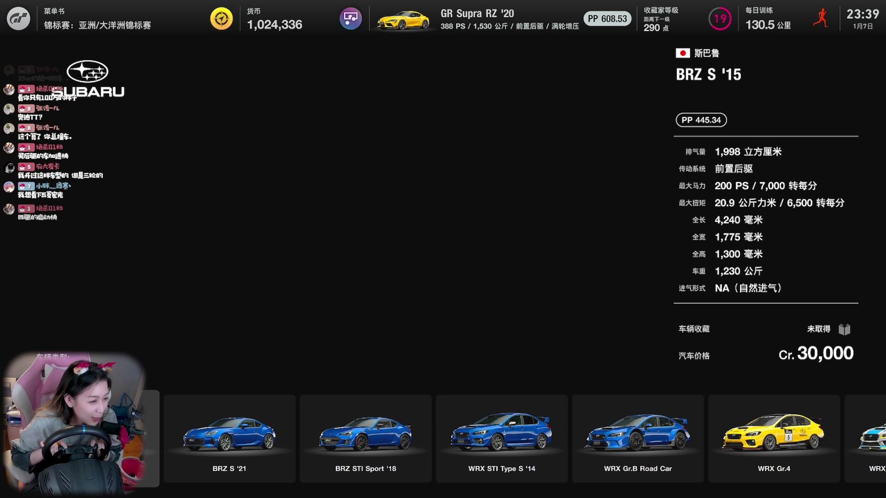Click the width value 1,775

click(x=738, y=237)
